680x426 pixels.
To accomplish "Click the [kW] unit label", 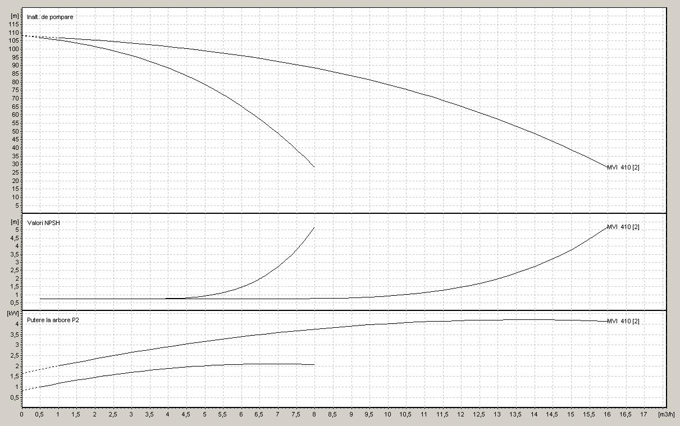I will [x=13, y=314].
